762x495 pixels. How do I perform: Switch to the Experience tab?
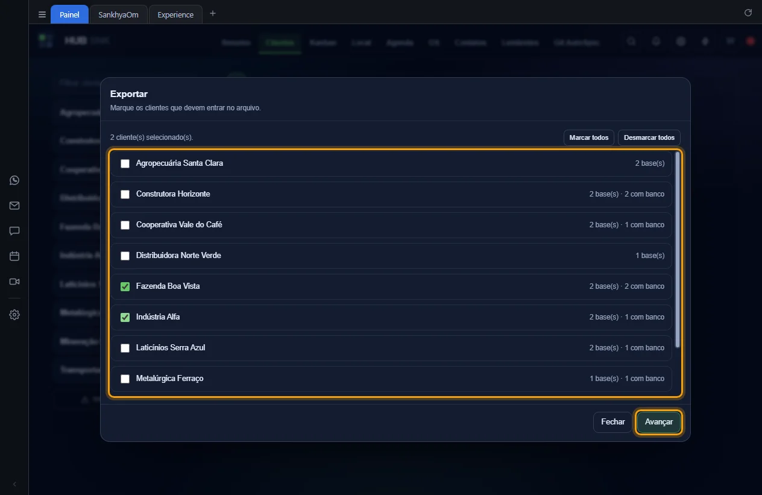(175, 14)
